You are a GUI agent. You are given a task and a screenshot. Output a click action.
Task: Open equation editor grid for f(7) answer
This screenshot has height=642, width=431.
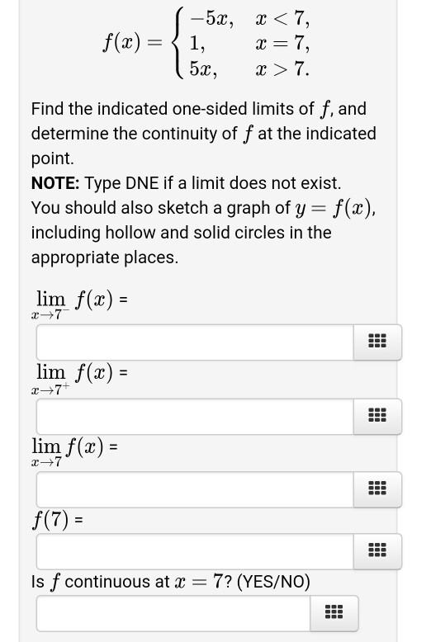(x=377, y=551)
